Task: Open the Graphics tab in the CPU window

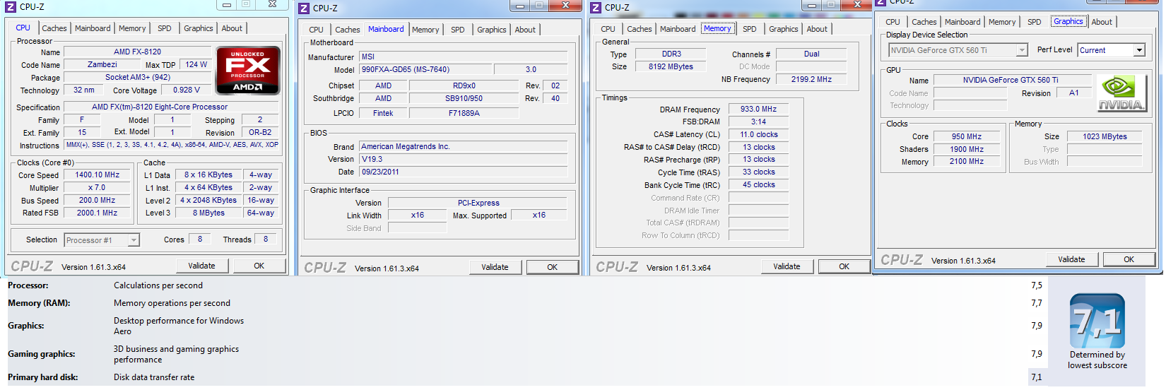Action: click(199, 28)
